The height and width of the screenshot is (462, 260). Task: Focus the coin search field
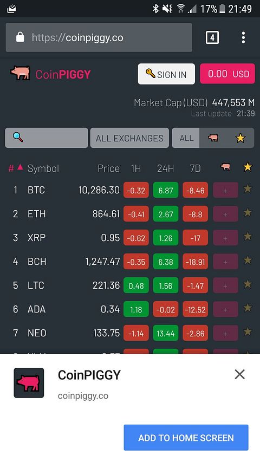click(47, 138)
